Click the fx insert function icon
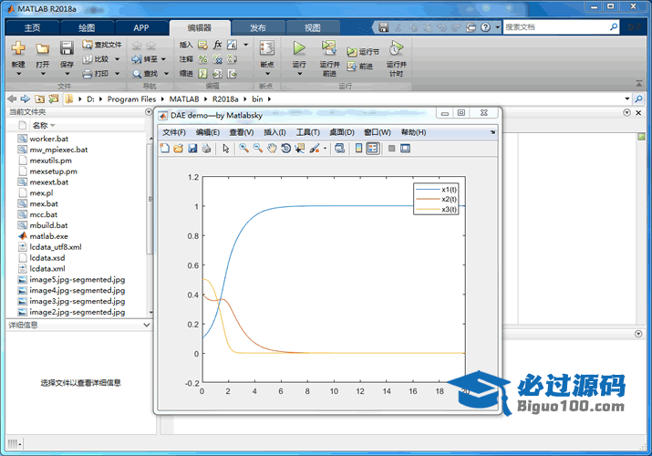This screenshot has height=456, width=652. [x=217, y=45]
